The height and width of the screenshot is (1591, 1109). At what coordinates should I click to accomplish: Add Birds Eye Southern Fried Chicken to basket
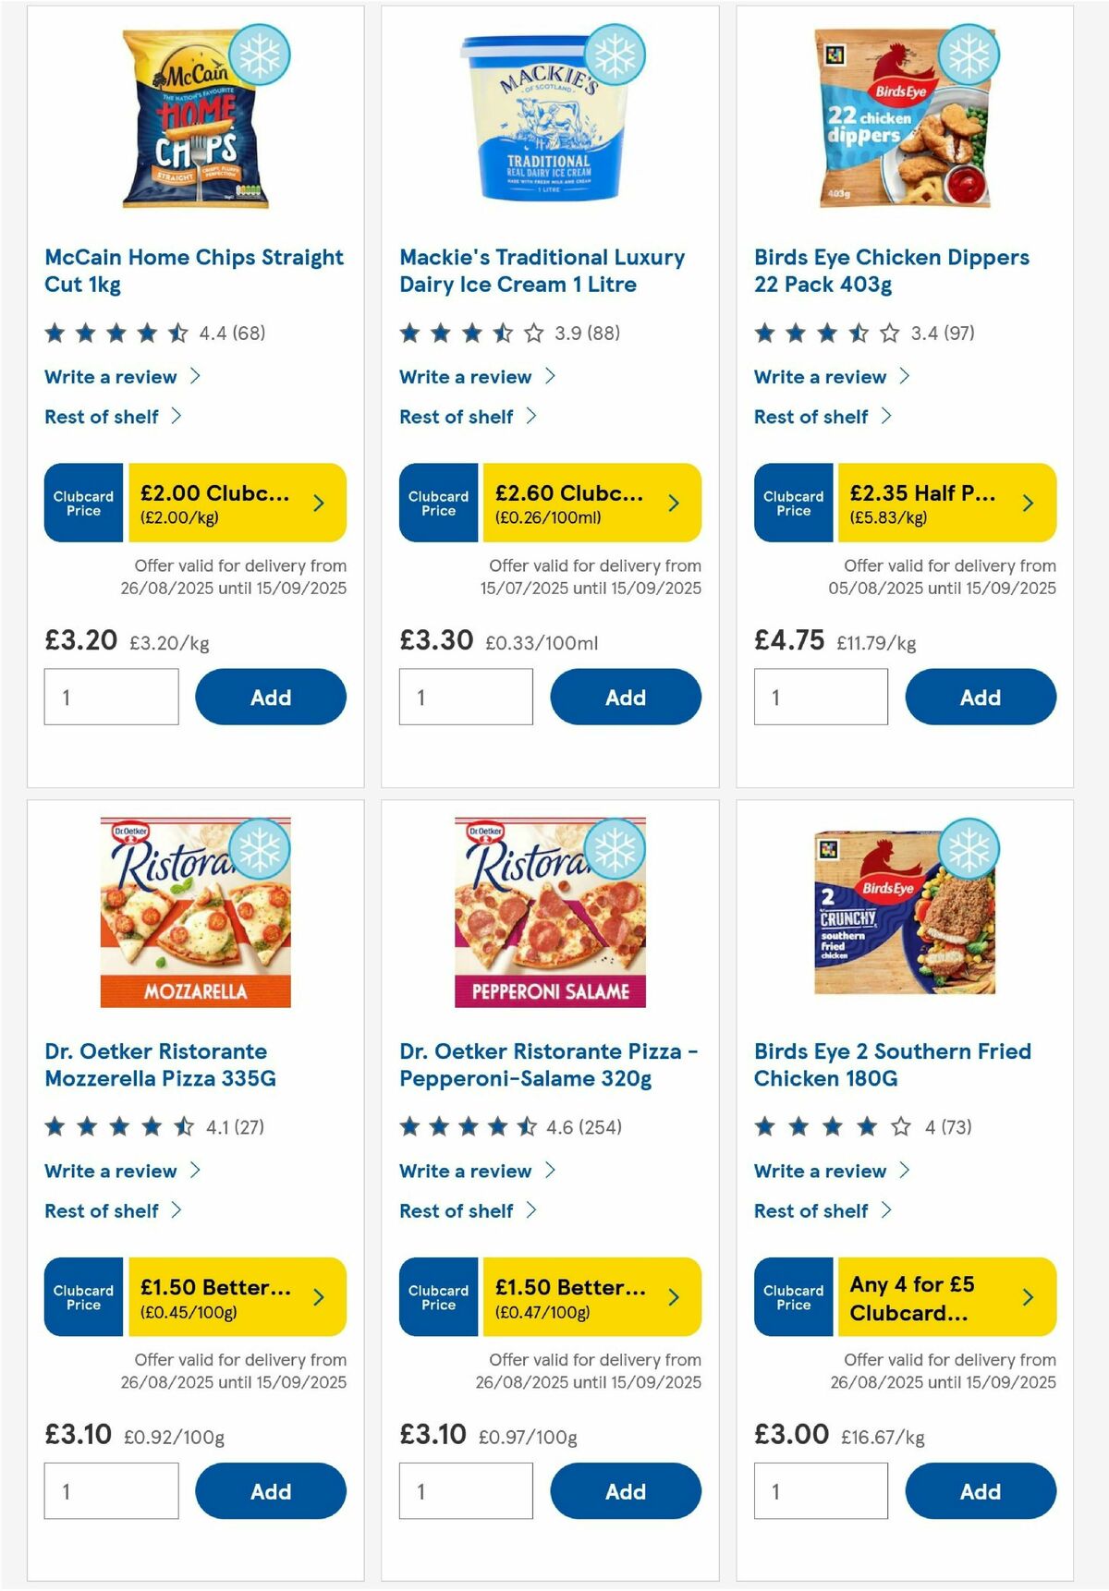[981, 1491]
